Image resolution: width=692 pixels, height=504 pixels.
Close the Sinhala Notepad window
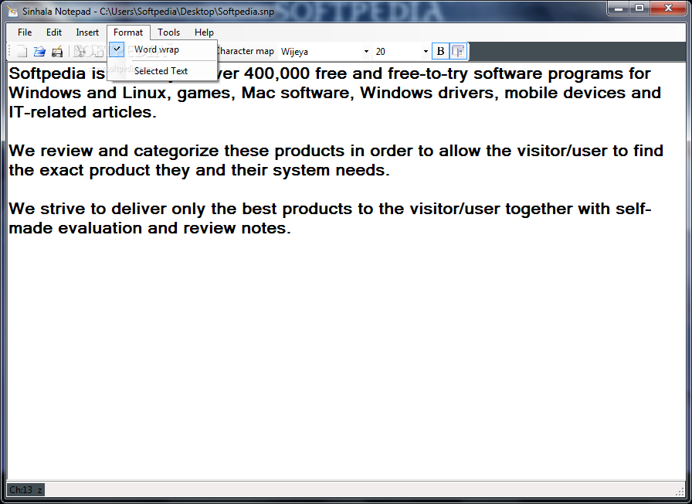[668, 9]
